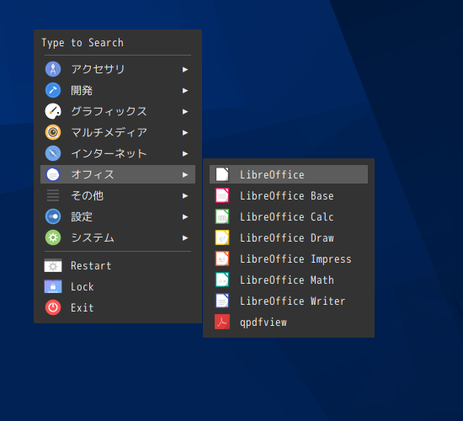The image size is (463, 421).
Task: Click the LibreOffice Writer document icon
Action: tap(222, 301)
